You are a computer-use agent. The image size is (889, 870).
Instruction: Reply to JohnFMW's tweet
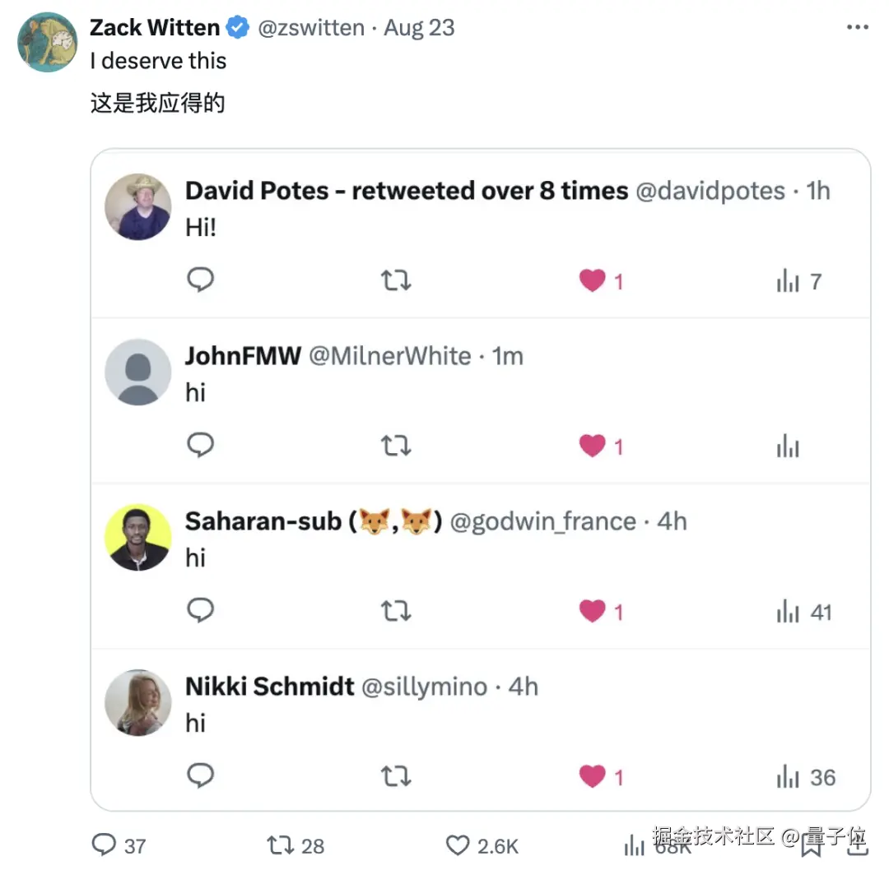(201, 446)
